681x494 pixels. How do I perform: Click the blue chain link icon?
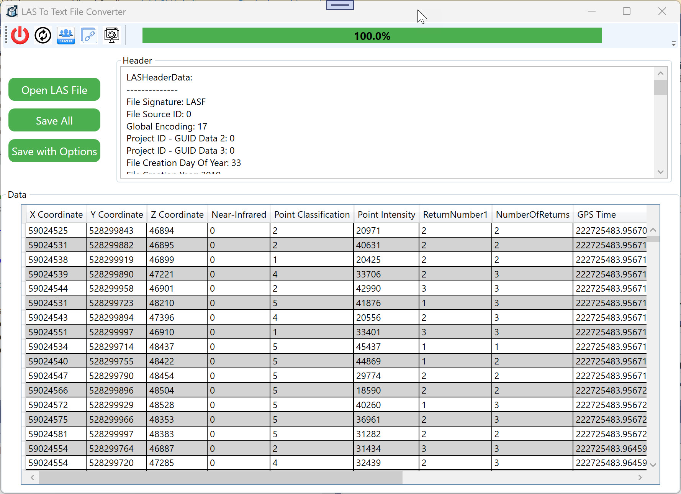tap(89, 36)
